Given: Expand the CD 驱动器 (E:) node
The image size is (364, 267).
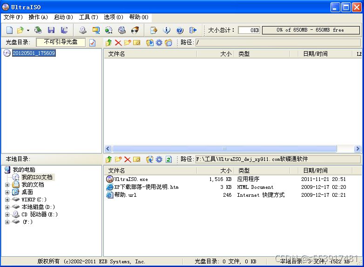Looking at the screenshot, I should 7,214.
